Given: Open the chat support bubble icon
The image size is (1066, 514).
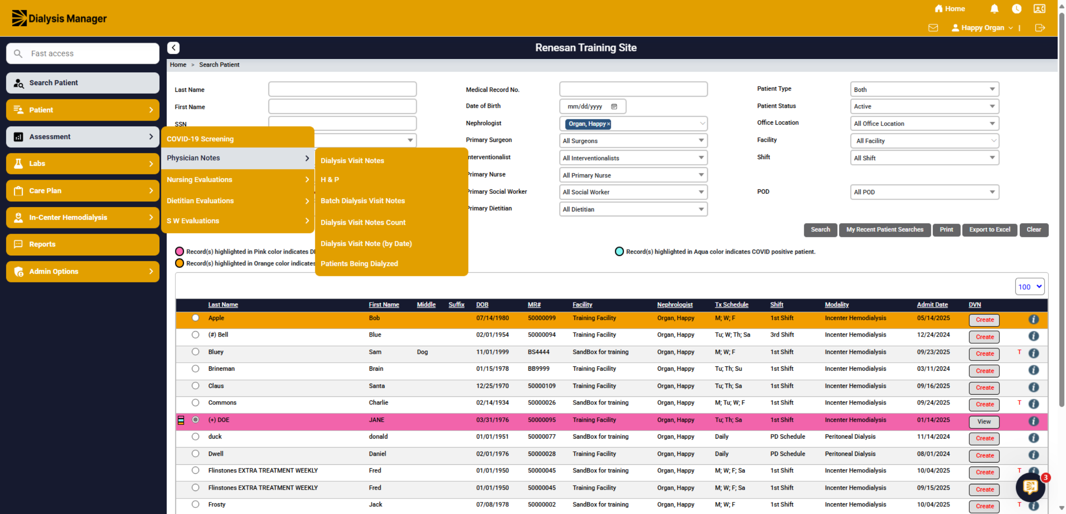Looking at the screenshot, I should 1030,487.
